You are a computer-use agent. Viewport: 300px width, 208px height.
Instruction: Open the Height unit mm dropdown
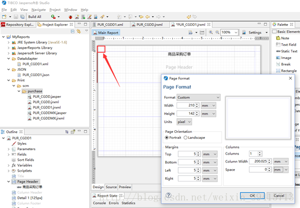[208, 114]
